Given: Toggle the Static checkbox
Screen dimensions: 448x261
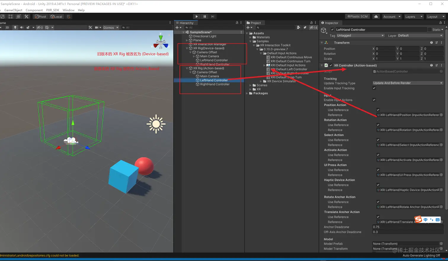Looking at the screenshot, I should pyautogui.click(x=430, y=30).
